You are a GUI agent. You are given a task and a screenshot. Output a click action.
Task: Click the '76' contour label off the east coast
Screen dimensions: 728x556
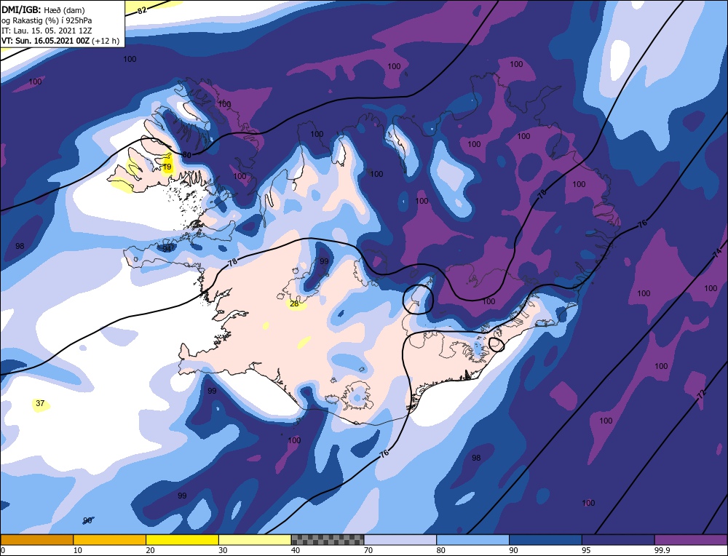(x=642, y=223)
